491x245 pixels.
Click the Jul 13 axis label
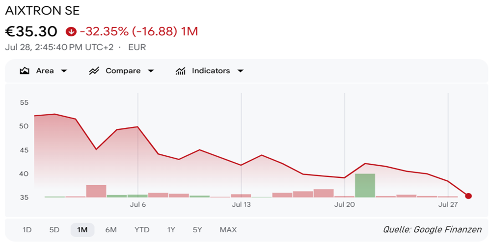click(241, 205)
